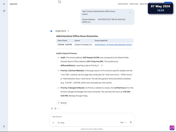Click the purple extension icon at bottom right
Image resolution: width=176 pixels, height=132 pixels.
172,128
